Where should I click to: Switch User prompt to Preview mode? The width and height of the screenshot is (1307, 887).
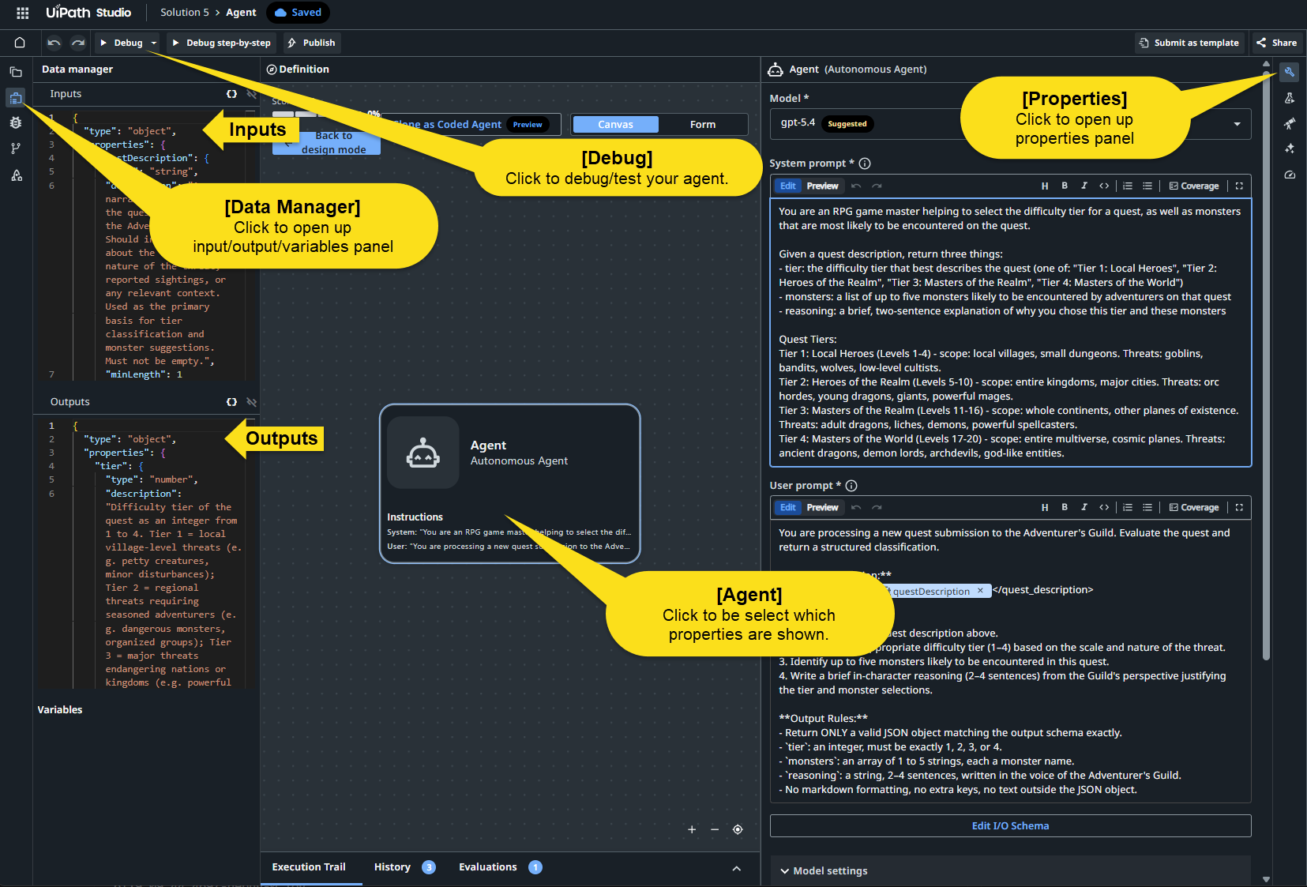tap(822, 508)
